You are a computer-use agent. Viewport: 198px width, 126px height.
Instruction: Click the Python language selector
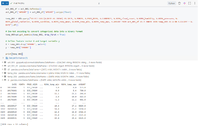pyautogui.click(x=171, y=3)
